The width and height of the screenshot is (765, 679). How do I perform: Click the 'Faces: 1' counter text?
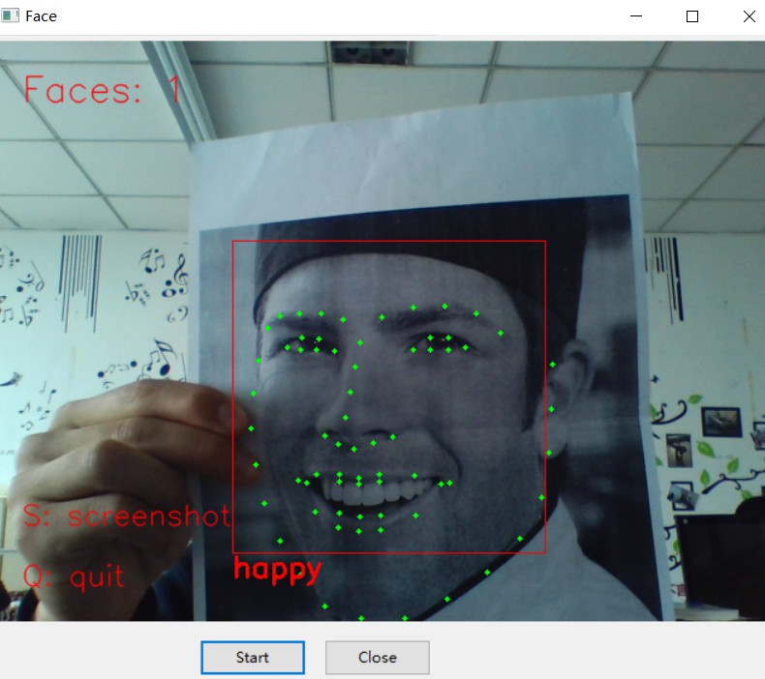pyautogui.click(x=103, y=90)
